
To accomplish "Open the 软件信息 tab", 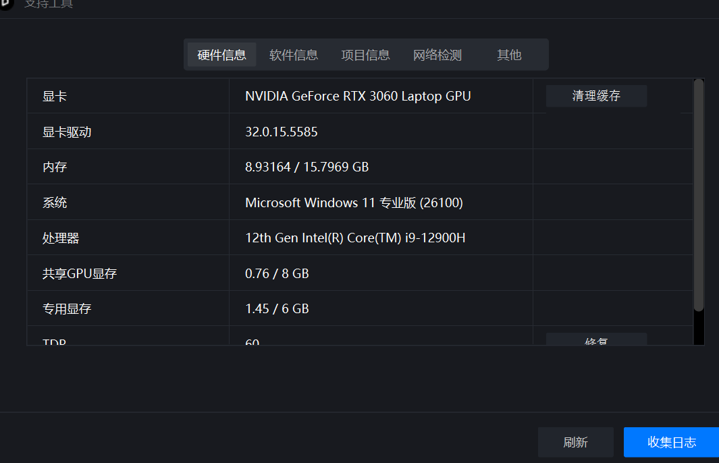I will [x=294, y=55].
